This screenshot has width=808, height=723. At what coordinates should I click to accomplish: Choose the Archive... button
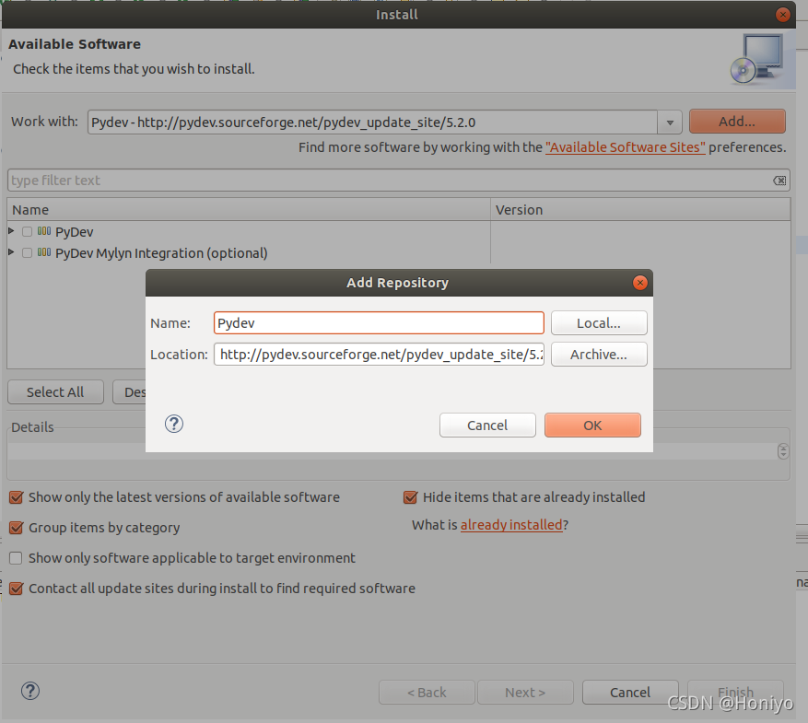599,355
